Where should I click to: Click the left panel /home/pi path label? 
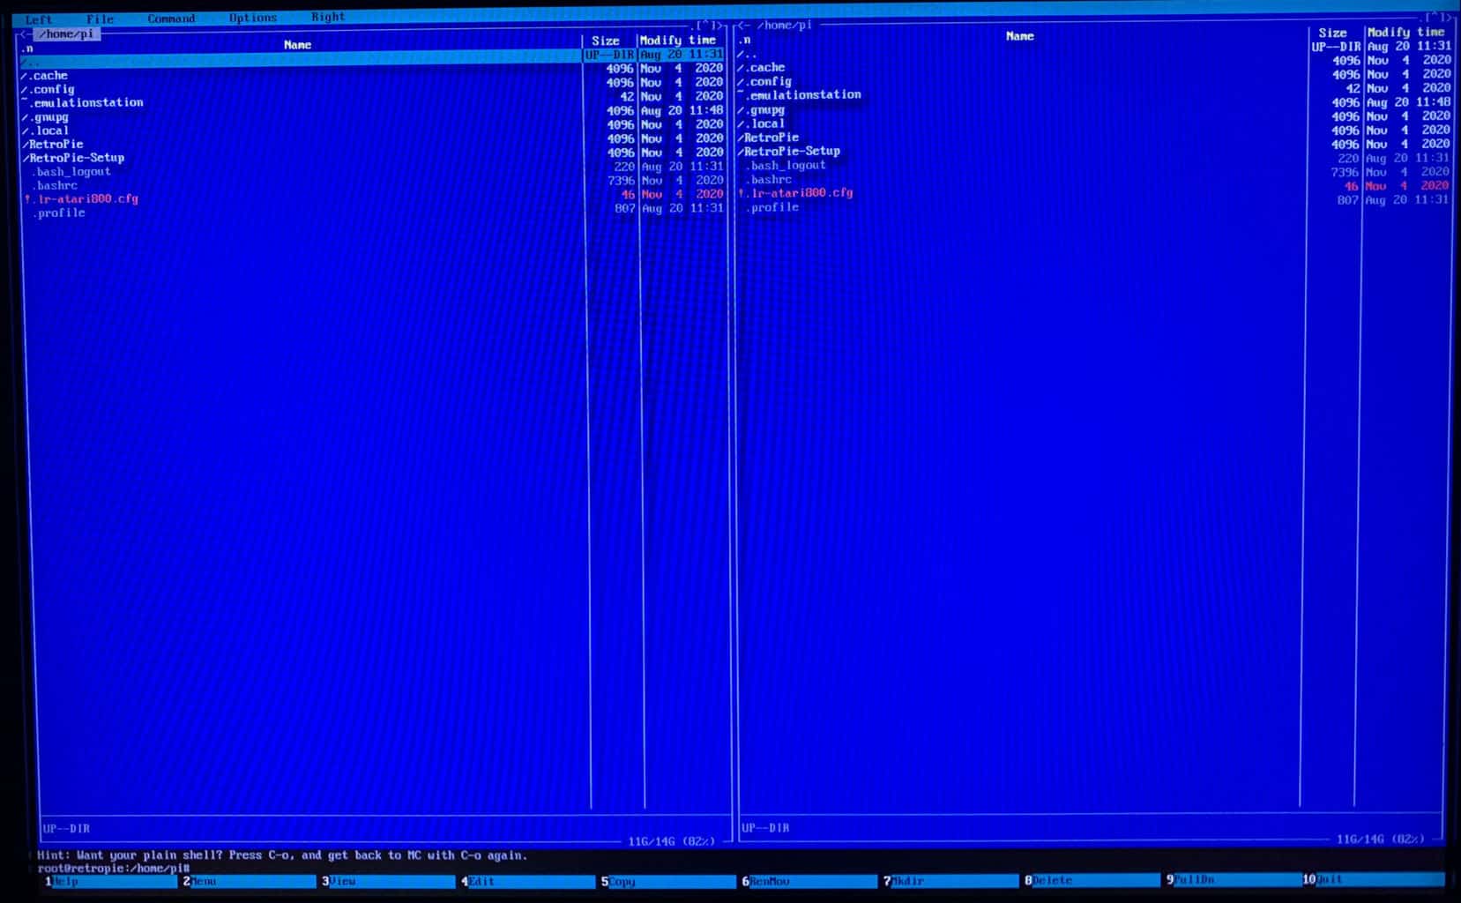pos(67,34)
